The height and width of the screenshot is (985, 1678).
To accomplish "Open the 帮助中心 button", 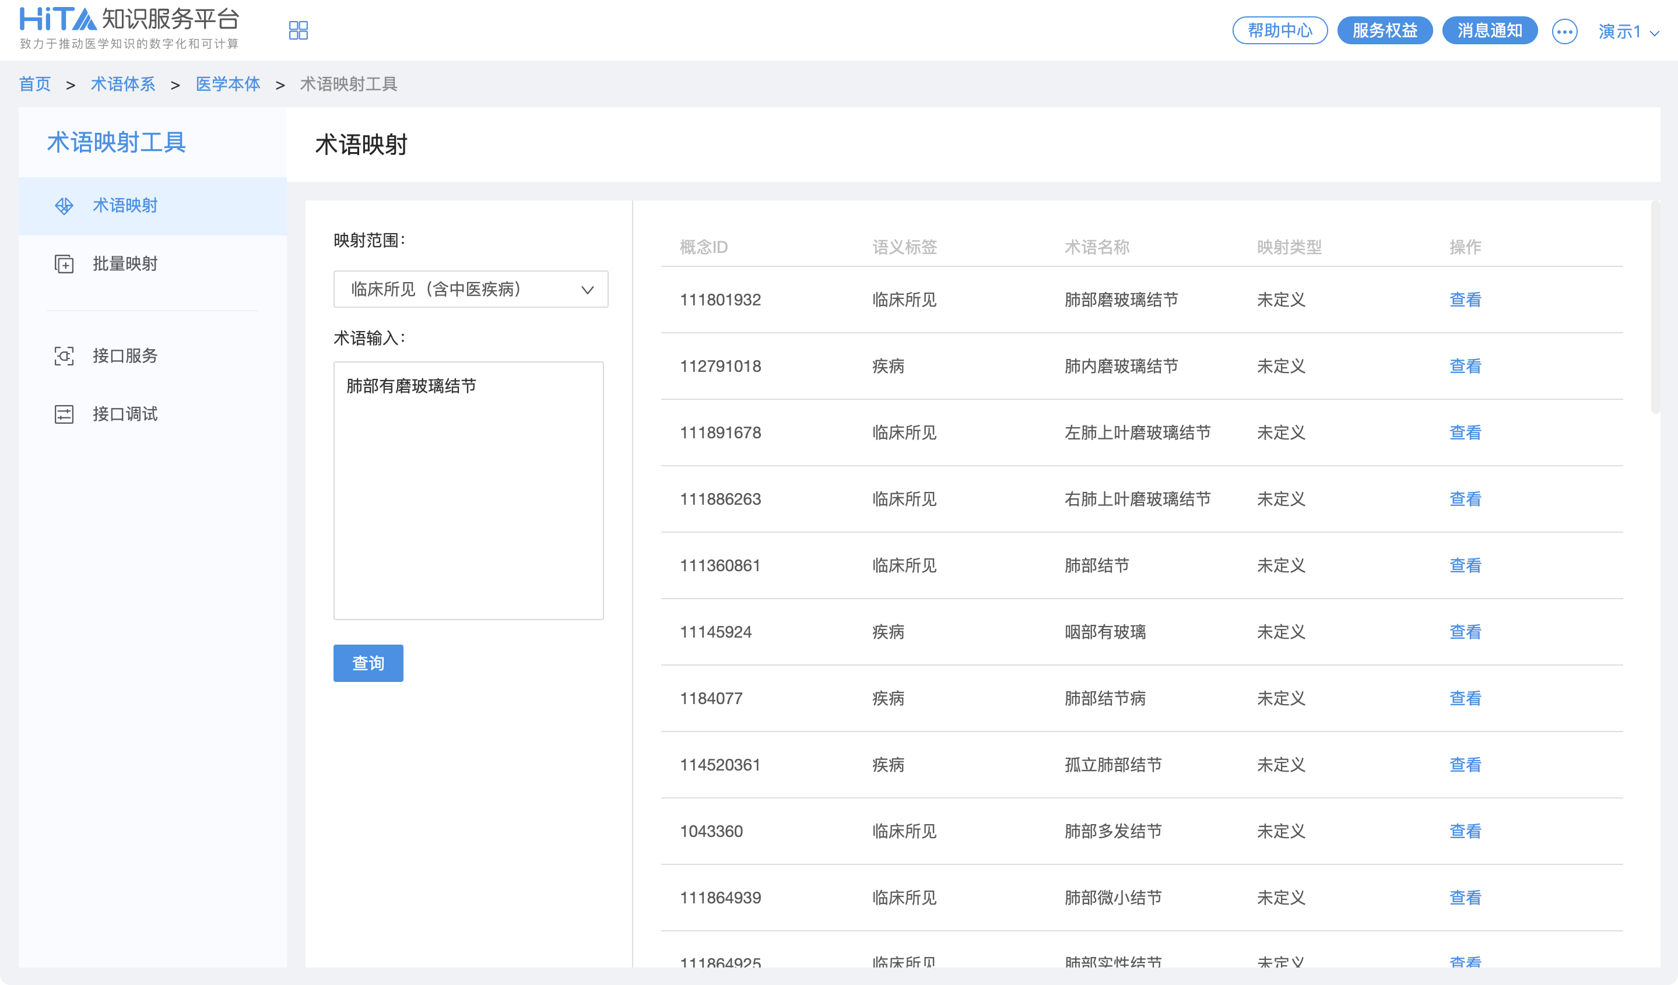I will pyautogui.click(x=1280, y=31).
